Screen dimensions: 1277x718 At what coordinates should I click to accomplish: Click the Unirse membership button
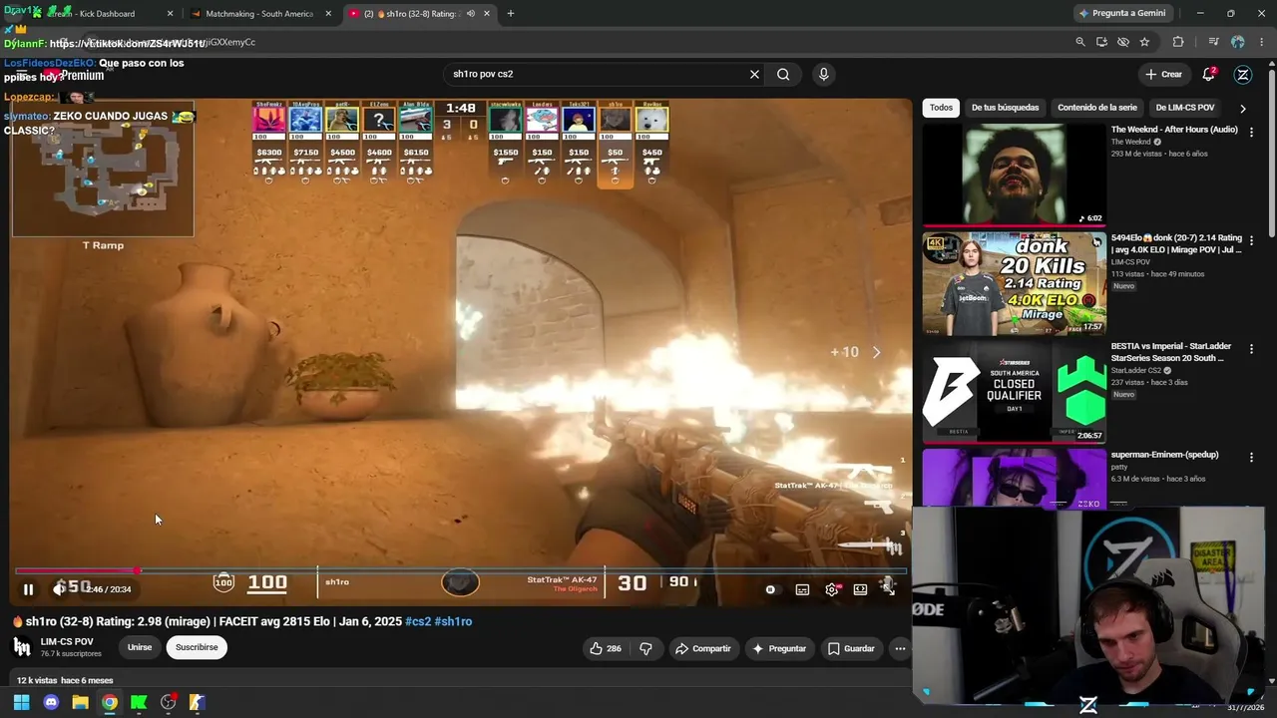tap(140, 647)
